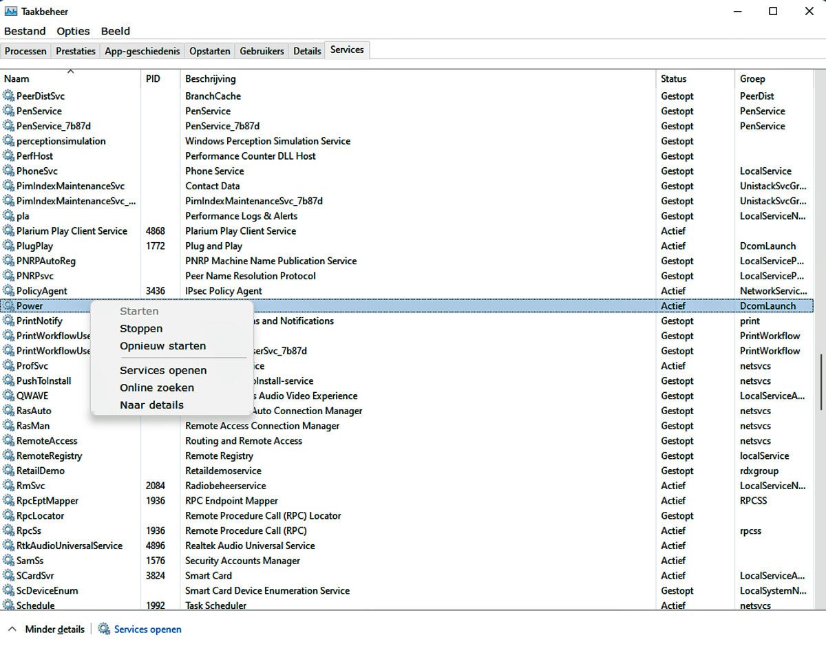826x646 pixels.
Task: Sort by Beschrijving column header
Action: [418, 78]
